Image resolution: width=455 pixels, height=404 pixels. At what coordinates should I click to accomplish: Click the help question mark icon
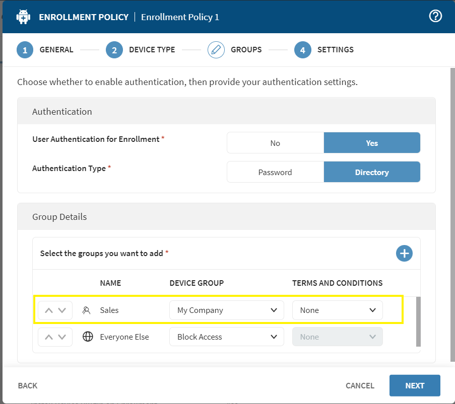tap(435, 17)
